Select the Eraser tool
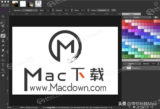The width and height of the screenshot is (160, 109). point(3,46)
